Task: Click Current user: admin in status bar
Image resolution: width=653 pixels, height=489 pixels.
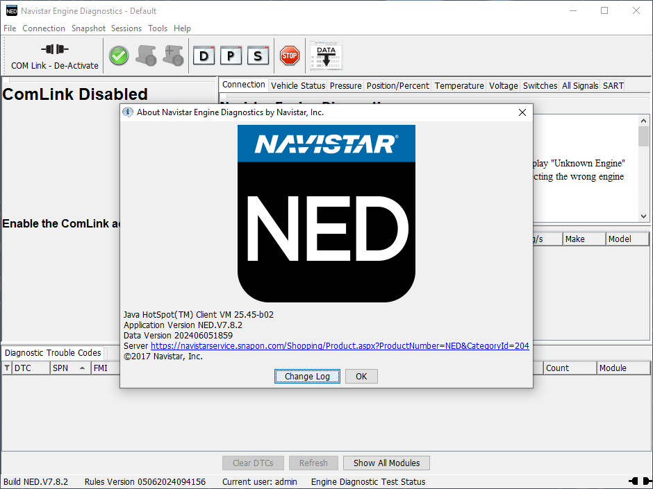Action: (x=259, y=481)
